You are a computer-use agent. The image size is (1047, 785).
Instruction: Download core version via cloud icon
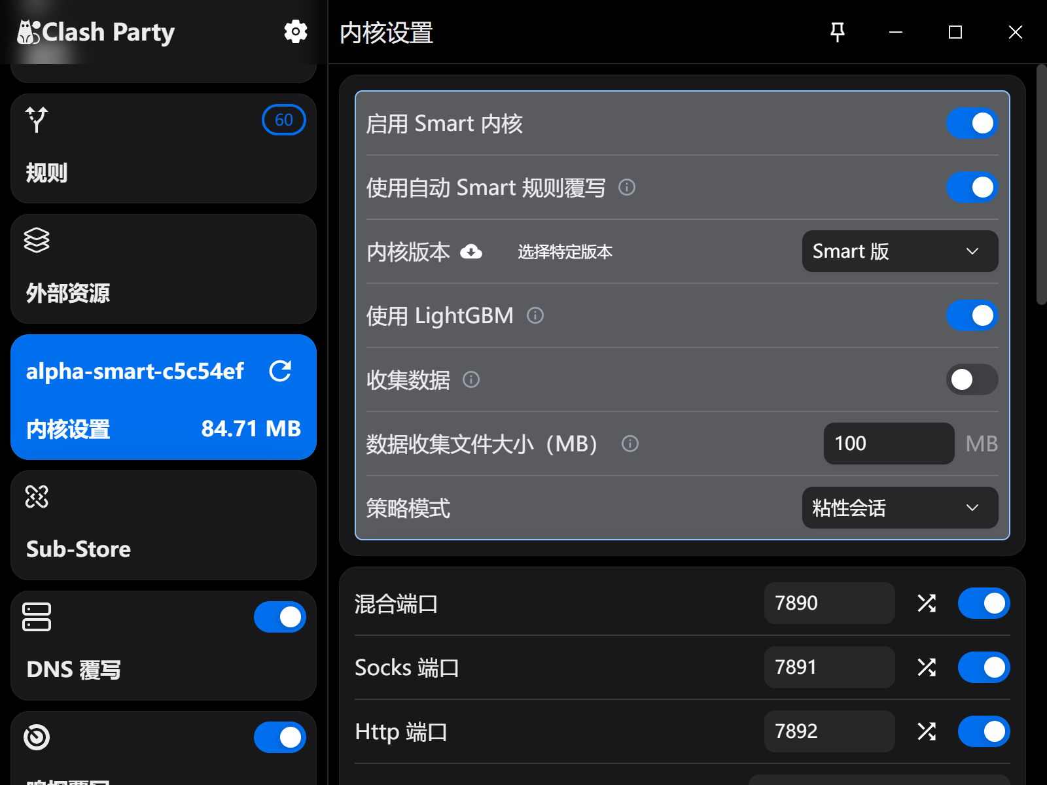pos(471,252)
